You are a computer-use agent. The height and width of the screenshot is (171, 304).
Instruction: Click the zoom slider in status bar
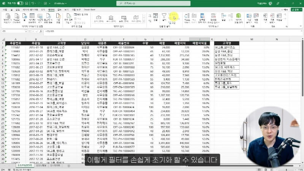click(x=287, y=169)
